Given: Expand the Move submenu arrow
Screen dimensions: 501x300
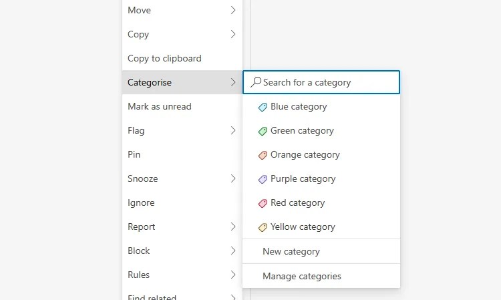Looking at the screenshot, I should [233, 10].
